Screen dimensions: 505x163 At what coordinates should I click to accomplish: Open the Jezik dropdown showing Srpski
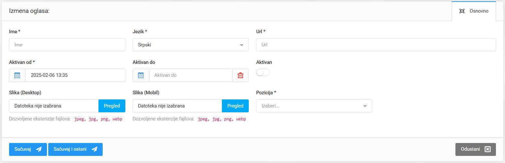click(x=190, y=45)
